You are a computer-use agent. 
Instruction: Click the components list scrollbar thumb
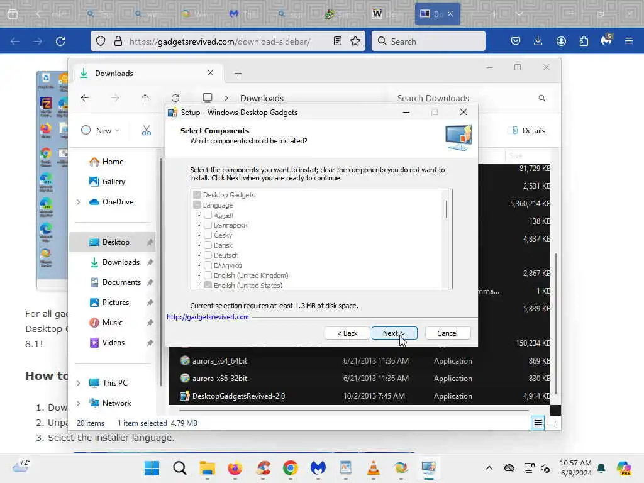pyautogui.click(x=447, y=209)
